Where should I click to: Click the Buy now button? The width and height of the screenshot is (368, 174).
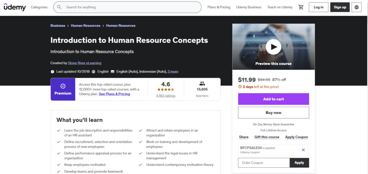(x=273, y=113)
